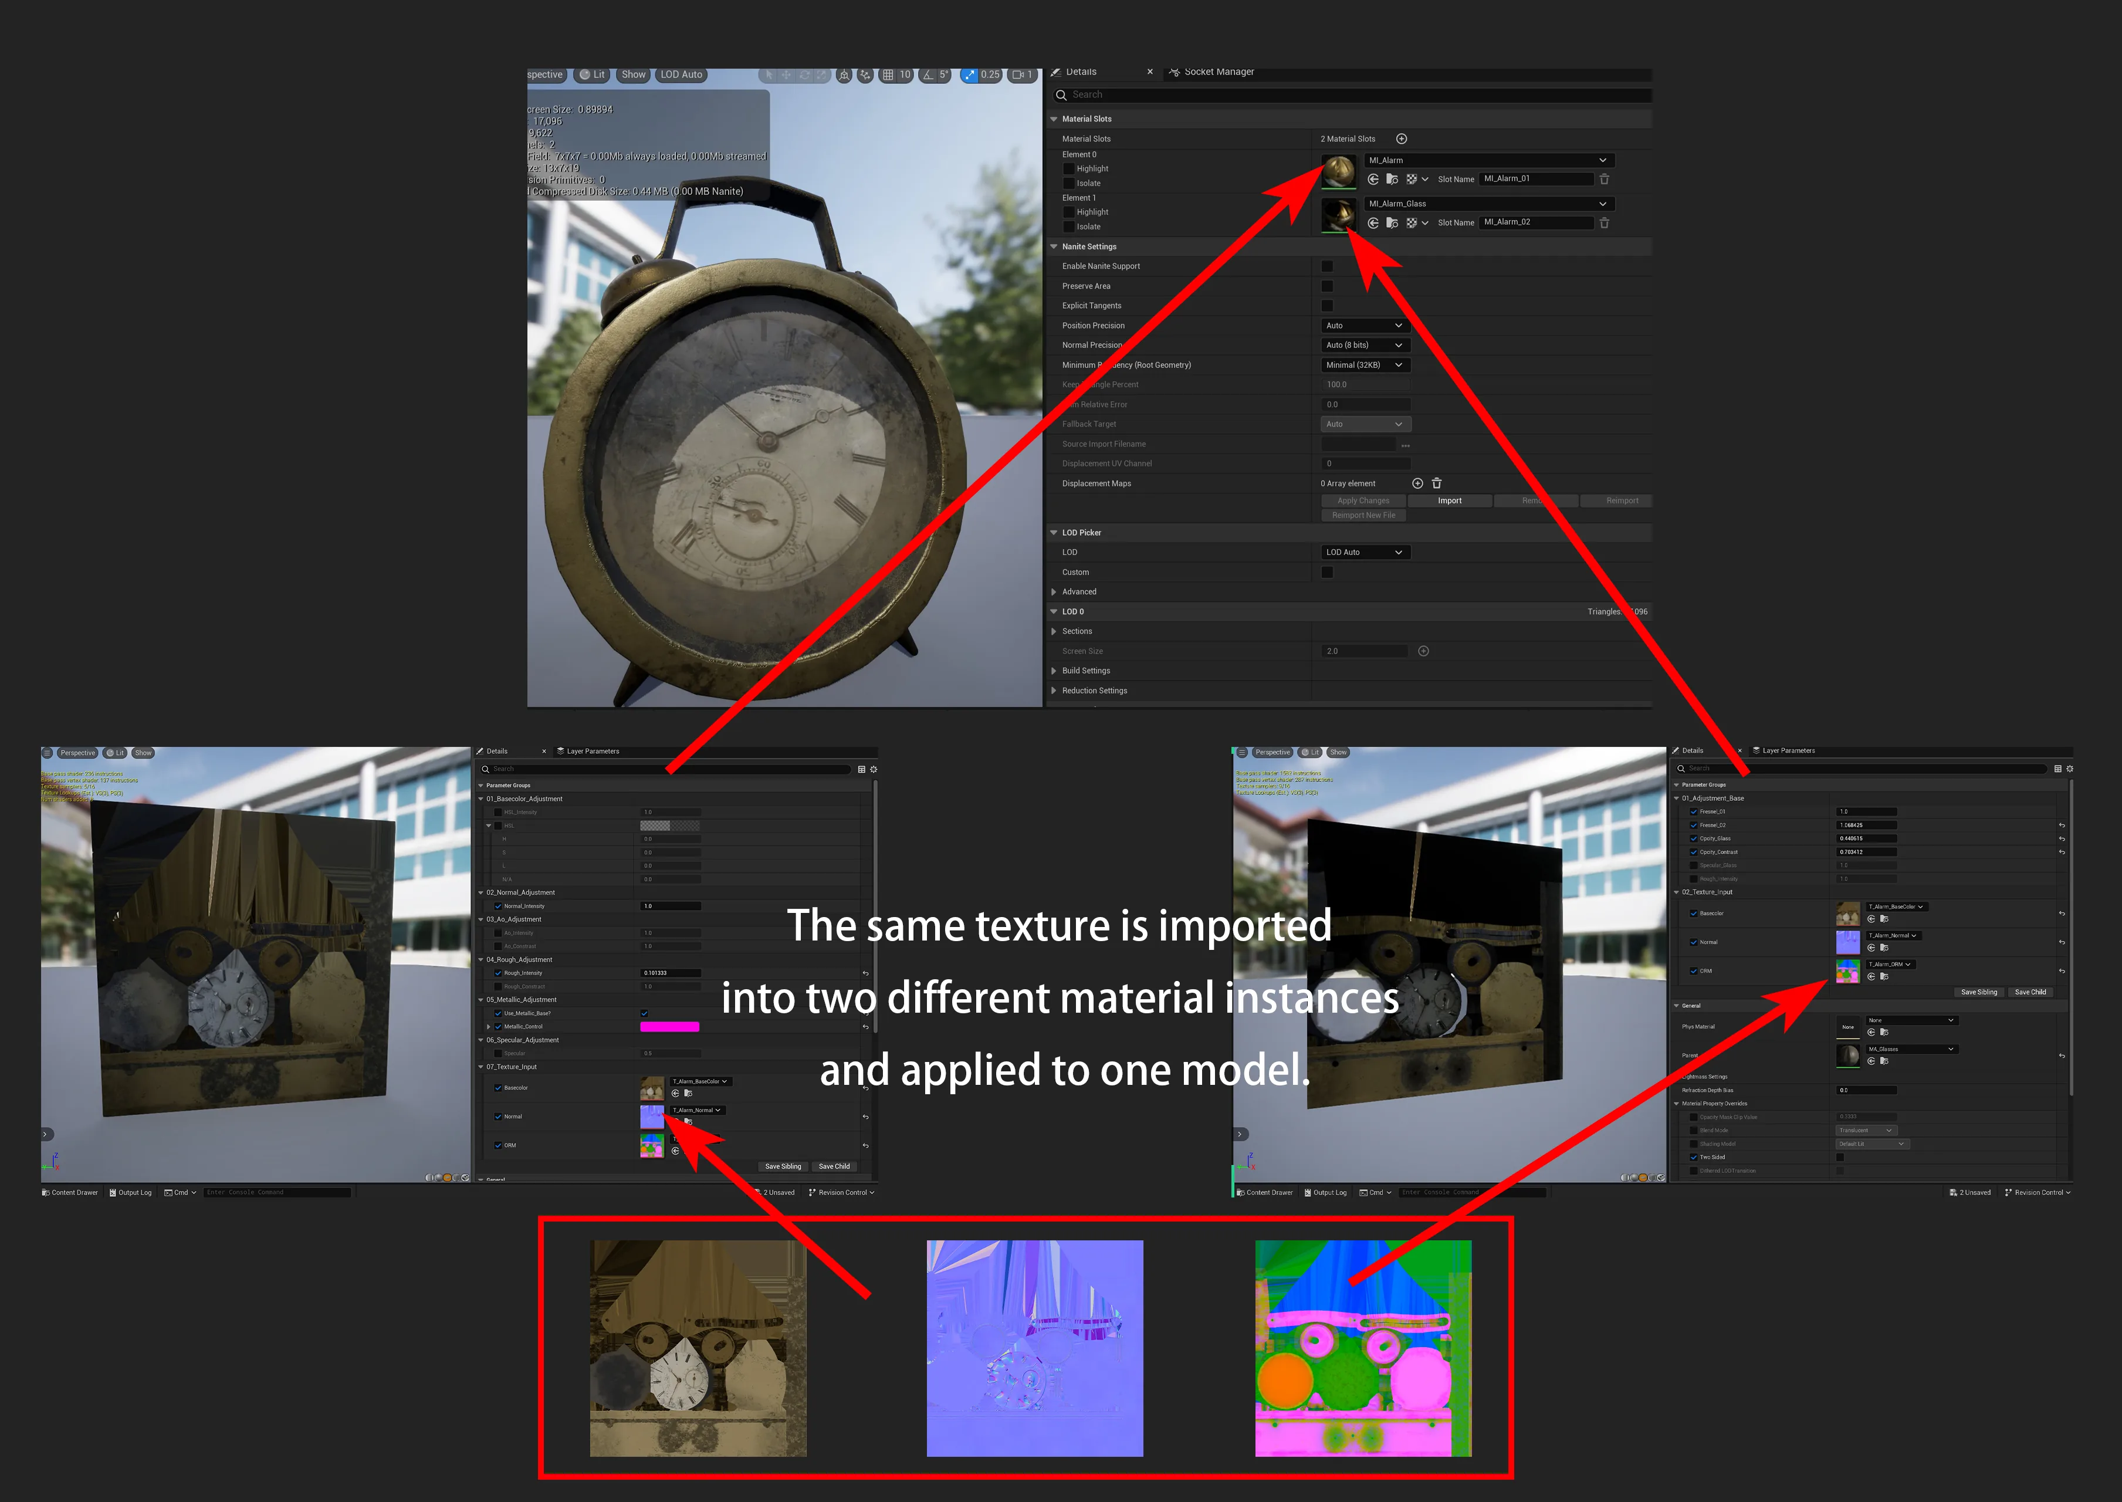This screenshot has width=2122, height=1502.
Task: Open the MI_Alarm_Glass material dropdown
Action: tap(1490, 204)
